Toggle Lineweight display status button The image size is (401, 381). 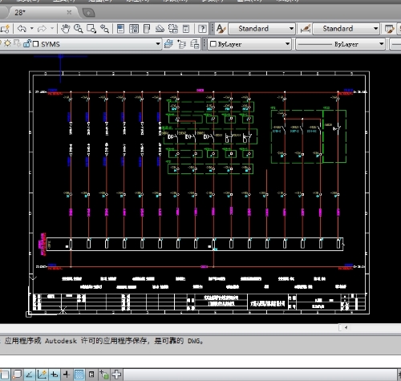pyautogui.click(x=67, y=375)
